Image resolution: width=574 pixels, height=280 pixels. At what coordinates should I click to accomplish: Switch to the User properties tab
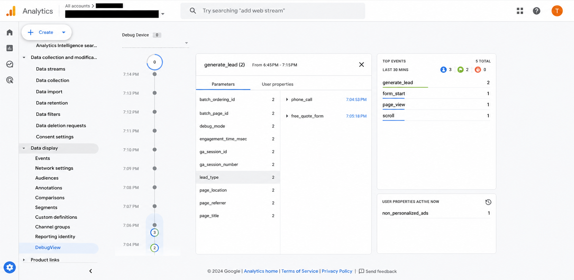tap(278, 84)
